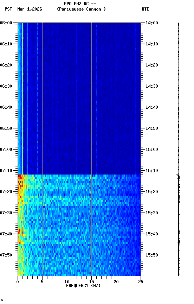
Task: Click the FREQUENCY (HZ) axis title
Action: pyautogui.click(x=83, y=286)
